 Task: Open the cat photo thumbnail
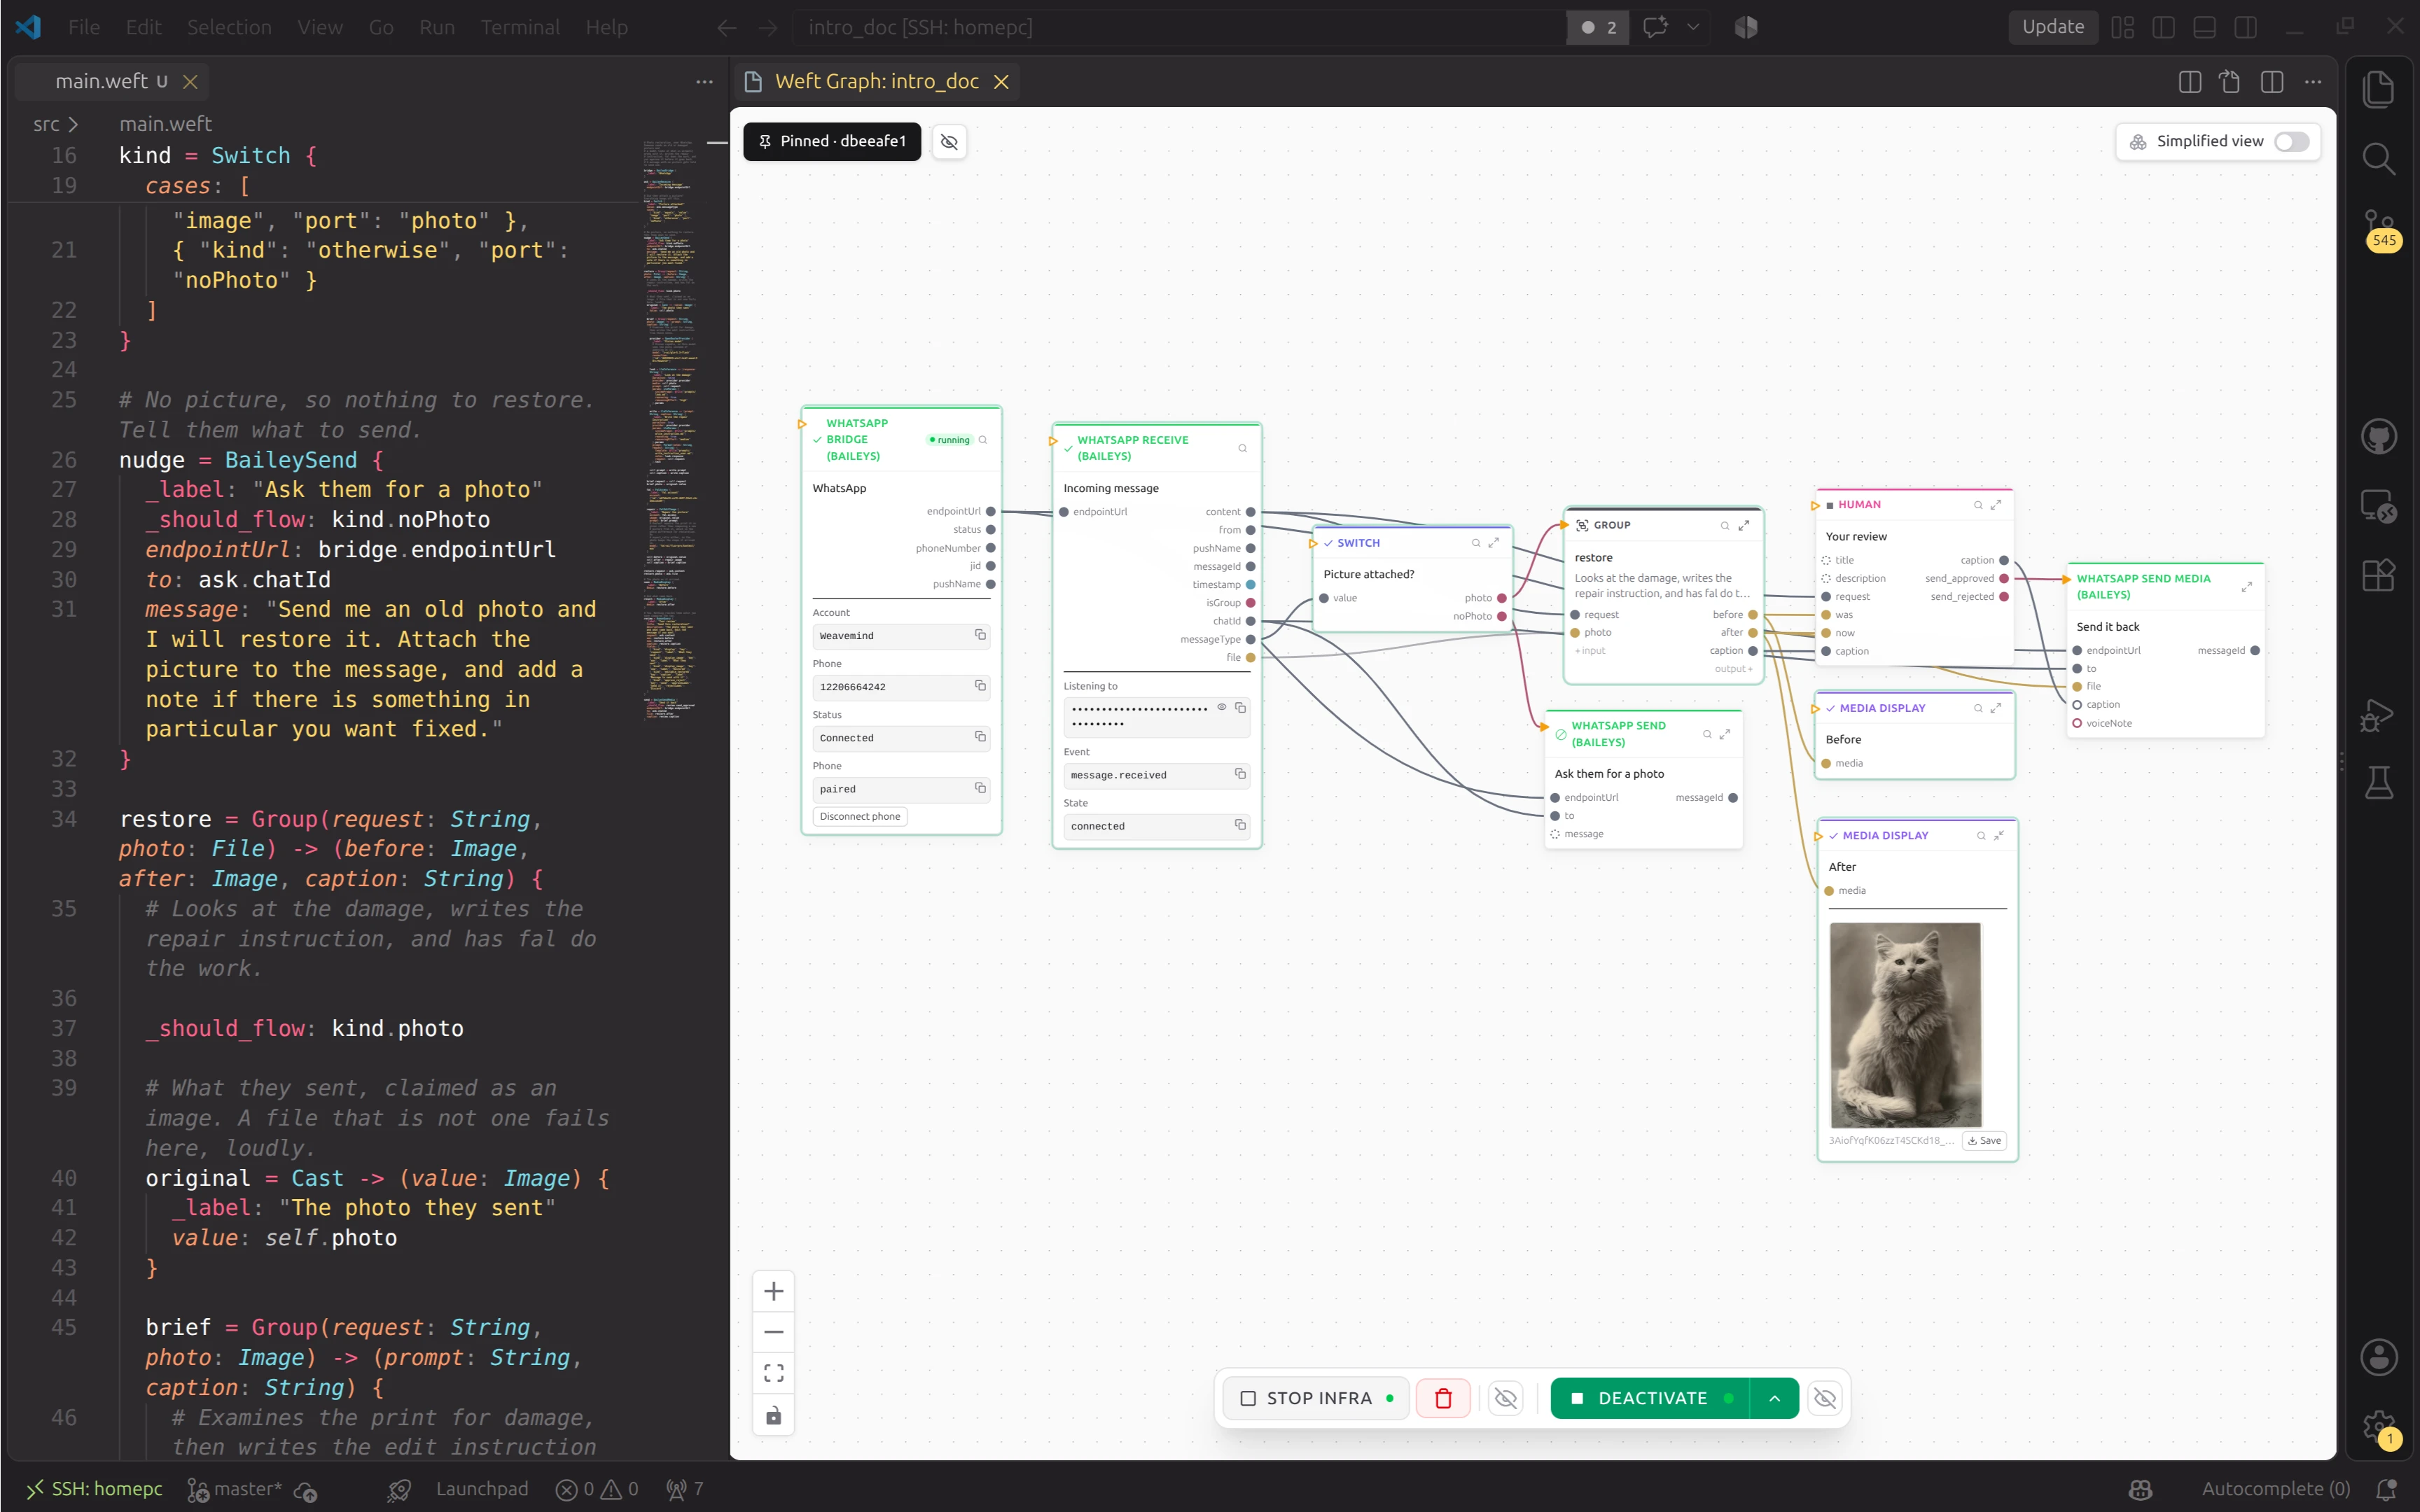click(1905, 1025)
